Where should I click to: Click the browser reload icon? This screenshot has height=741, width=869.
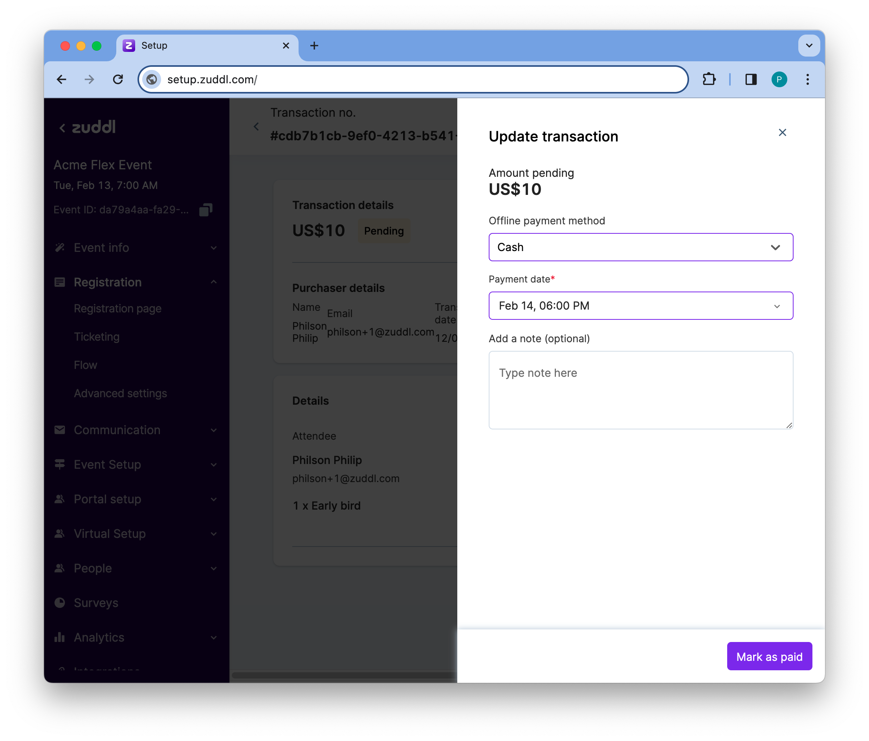pyautogui.click(x=118, y=79)
